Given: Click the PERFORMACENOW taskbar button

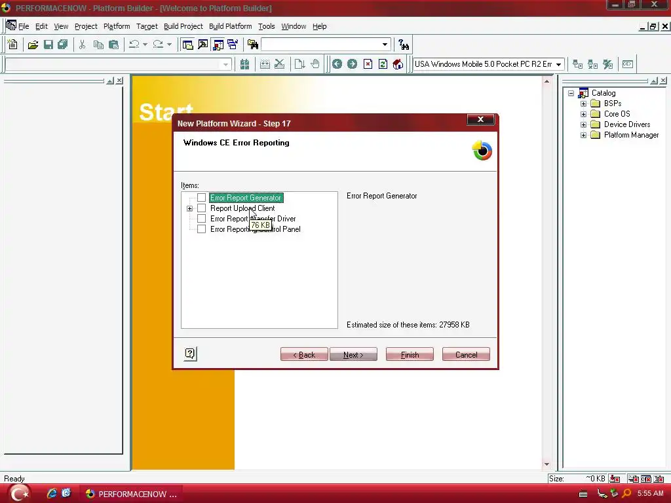Looking at the screenshot, I should [x=131, y=494].
